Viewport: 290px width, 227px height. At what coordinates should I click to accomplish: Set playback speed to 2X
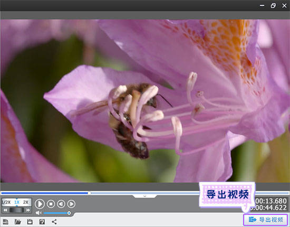click(x=26, y=202)
